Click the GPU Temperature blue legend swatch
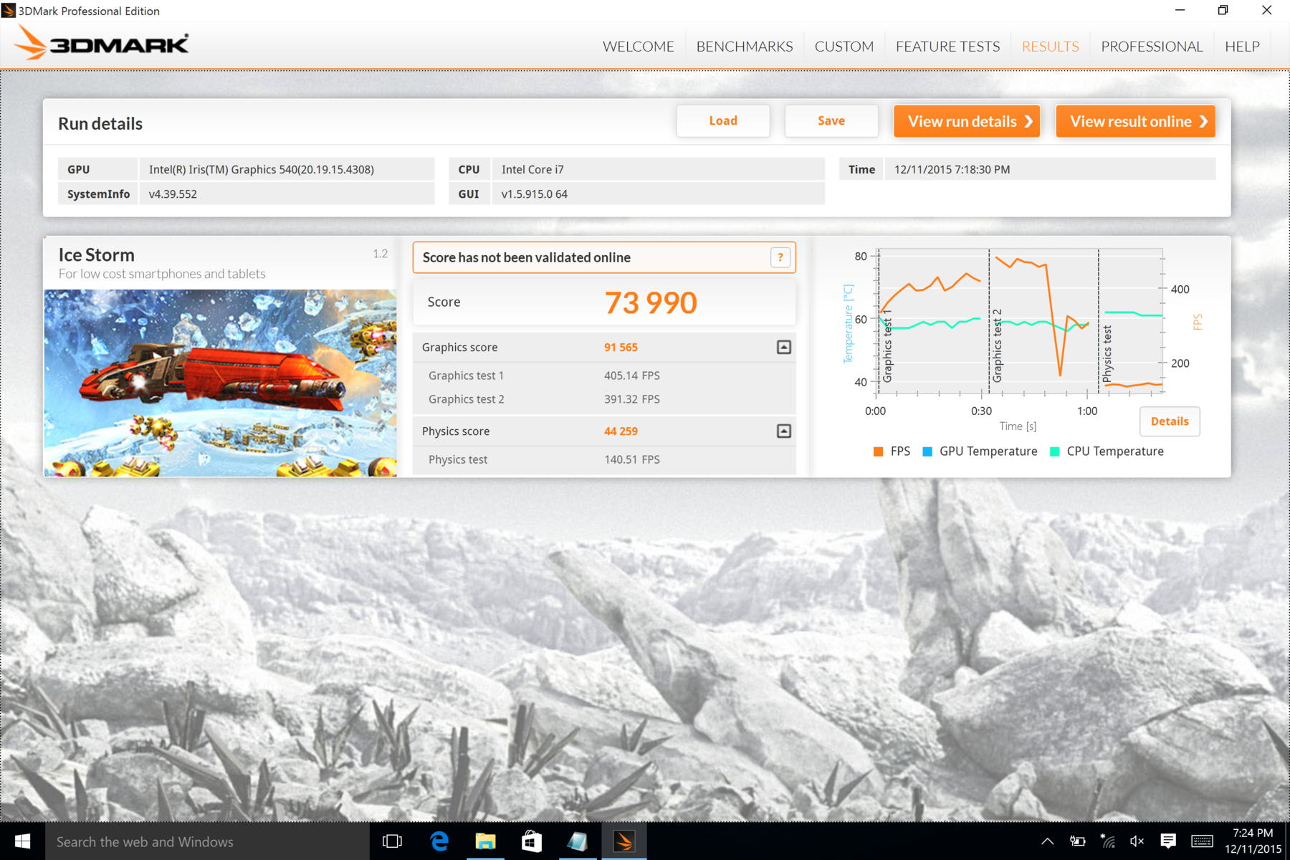This screenshot has width=1290, height=860. pos(927,451)
